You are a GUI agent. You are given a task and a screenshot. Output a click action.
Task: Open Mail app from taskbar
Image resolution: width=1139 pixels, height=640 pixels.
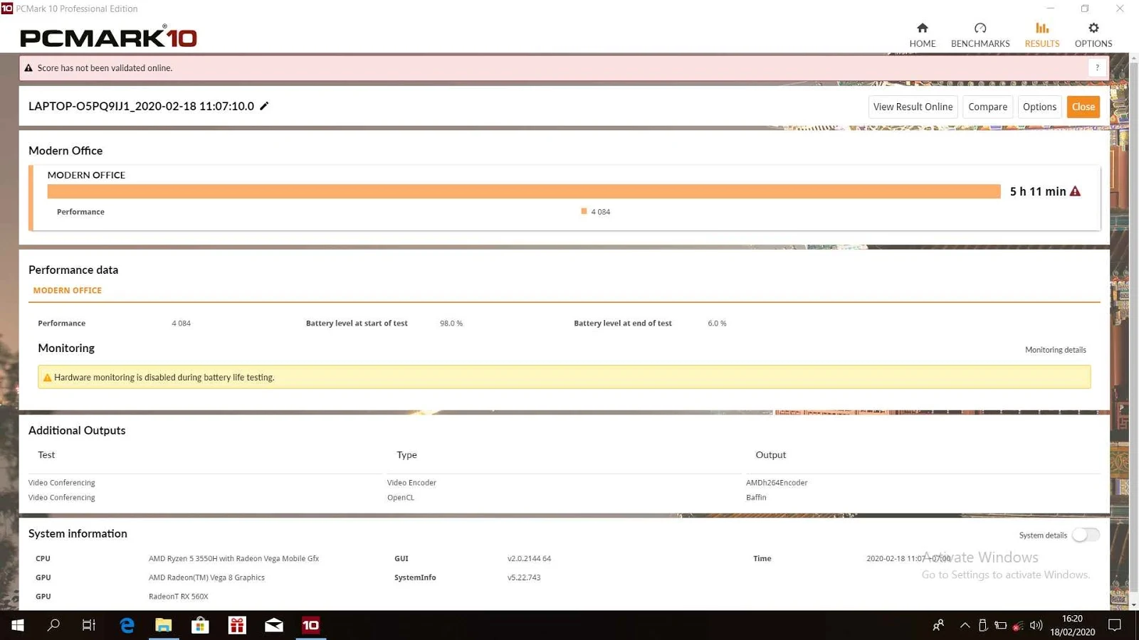click(x=274, y=625)
